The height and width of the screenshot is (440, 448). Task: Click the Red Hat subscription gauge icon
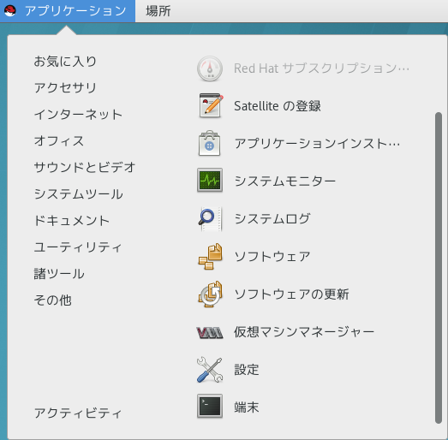pyautogui.click(x=210, y=68)
